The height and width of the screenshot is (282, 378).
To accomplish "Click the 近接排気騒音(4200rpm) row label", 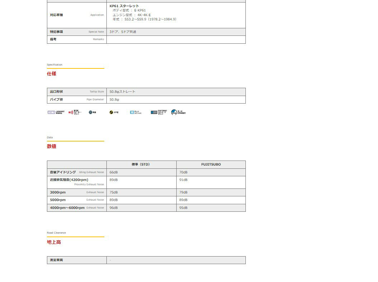I will tap(69, 180).
